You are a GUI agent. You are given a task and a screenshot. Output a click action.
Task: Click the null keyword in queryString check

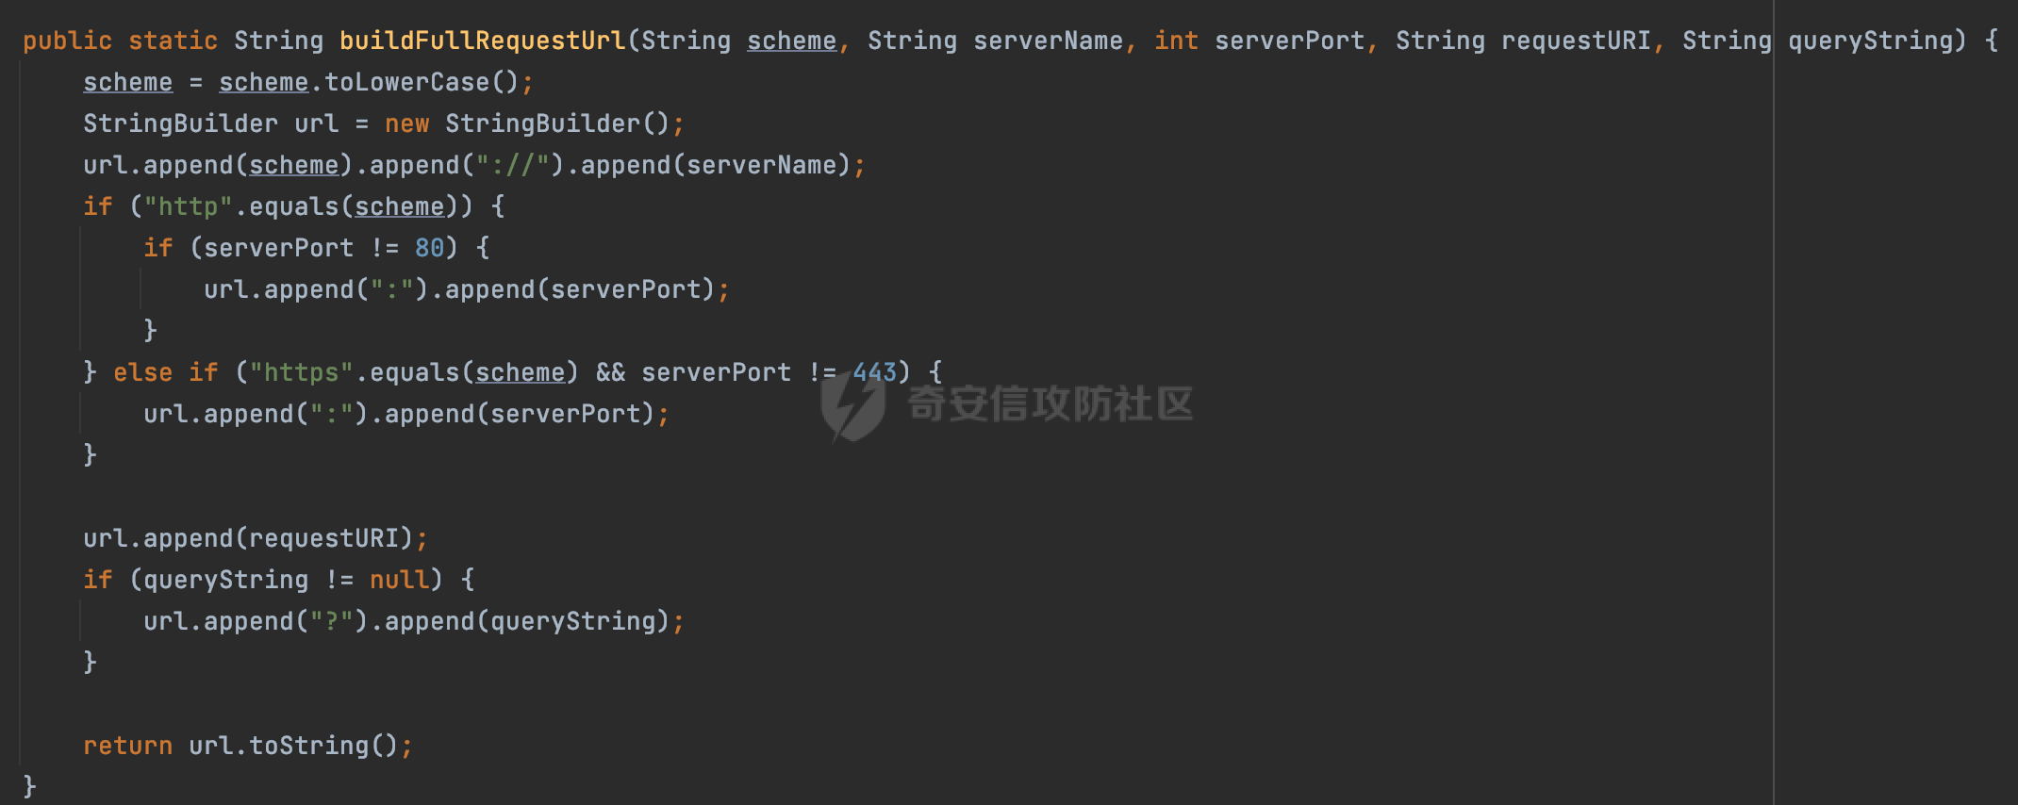point(399,580)
